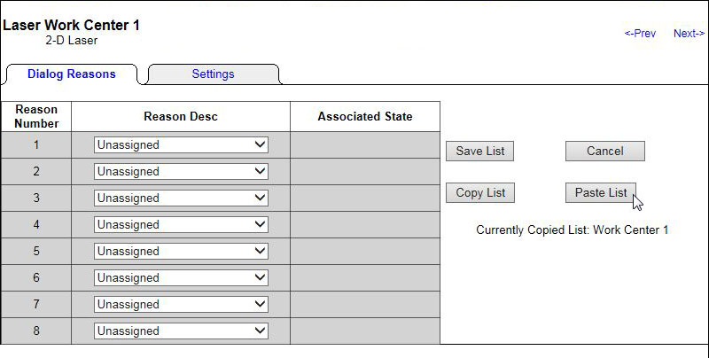Expand the Unassigned dropdown for reason 6
This screenshot has height=358, width=709.
point(181,278)
